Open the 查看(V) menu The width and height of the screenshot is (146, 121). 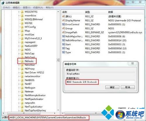27,8
